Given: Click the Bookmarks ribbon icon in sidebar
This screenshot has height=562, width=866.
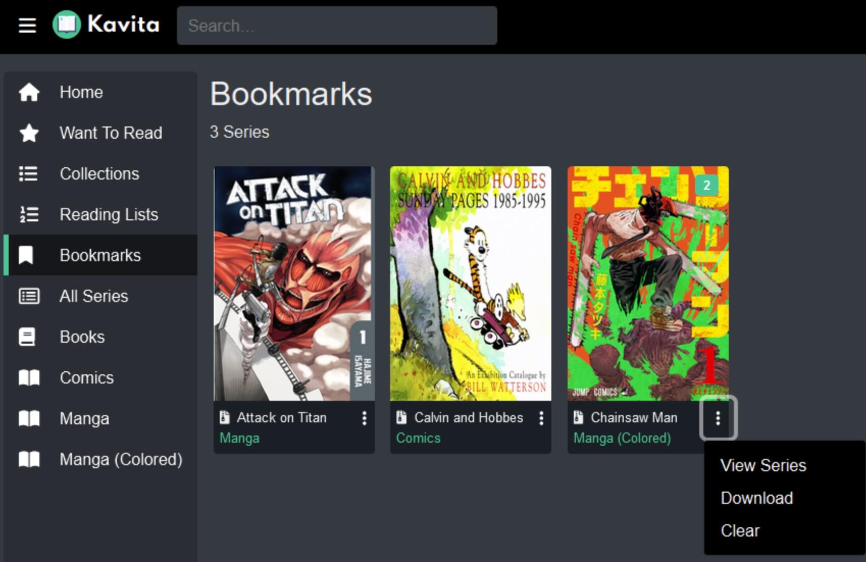Looking at the screenshot, I should 26,255.
